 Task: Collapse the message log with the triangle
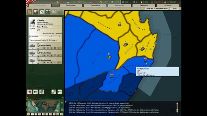pos(66,102)
